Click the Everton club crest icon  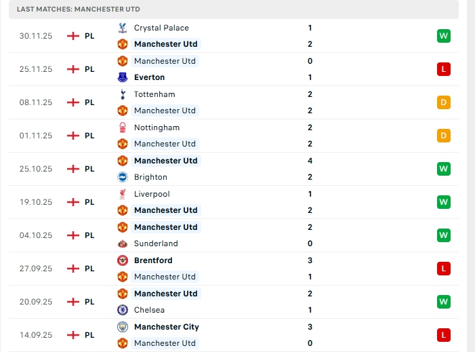coord(123,77)
